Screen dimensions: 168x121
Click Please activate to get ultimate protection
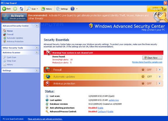coord(45,119)
